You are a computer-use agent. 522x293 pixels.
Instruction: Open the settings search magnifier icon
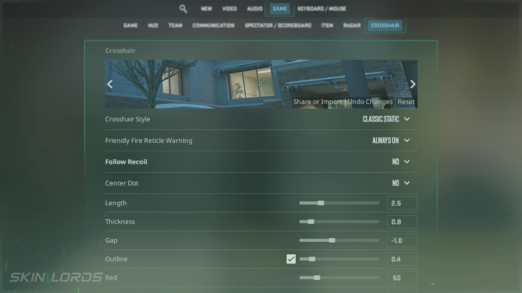tap(183, 9)
